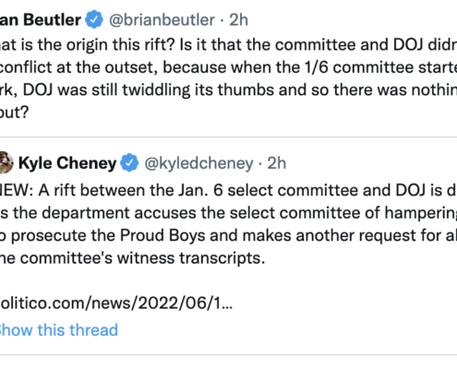The height and width of the screenshot is (369, 457).
Task: Click the 'NEW: A rift between' headline line
Action: coord(228,190)
